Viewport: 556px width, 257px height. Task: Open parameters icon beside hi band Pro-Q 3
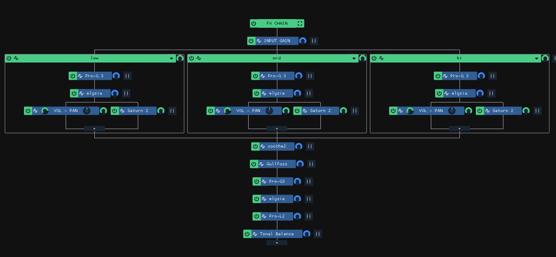point(493,76)
